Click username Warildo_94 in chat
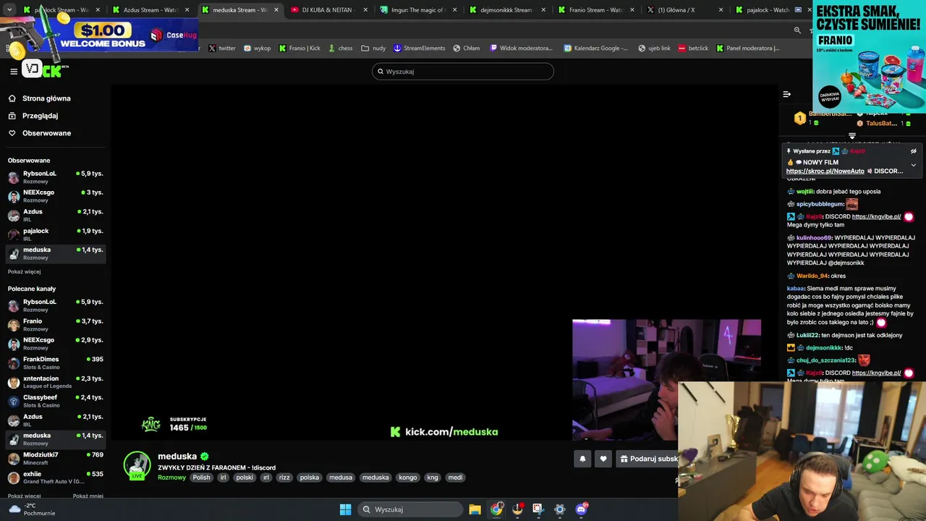The image size is (926, 521). (x=812, y=276)
